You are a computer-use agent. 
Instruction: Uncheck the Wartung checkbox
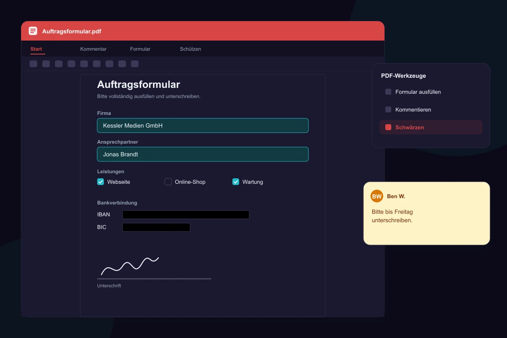point(236,182)
